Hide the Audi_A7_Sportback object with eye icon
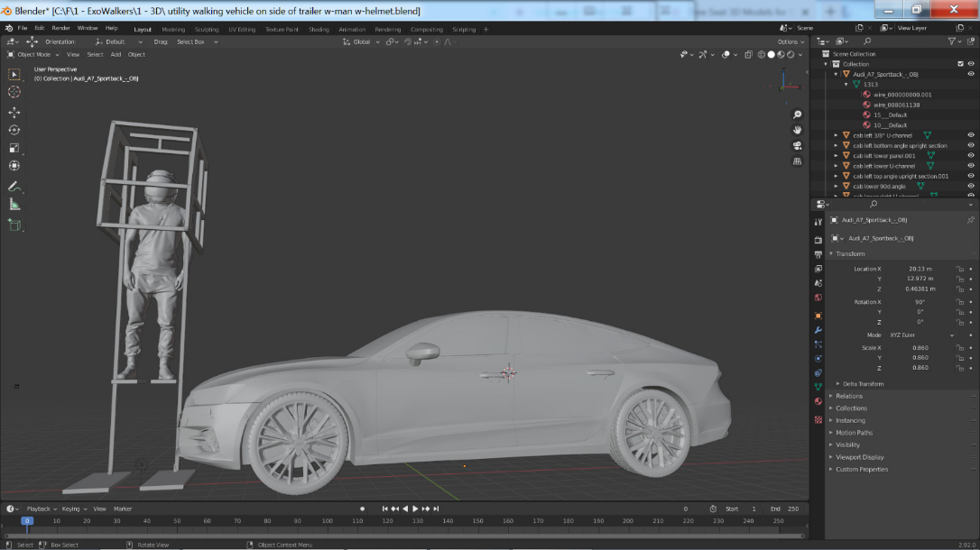980x550 pixels. (x=971, y=74)
